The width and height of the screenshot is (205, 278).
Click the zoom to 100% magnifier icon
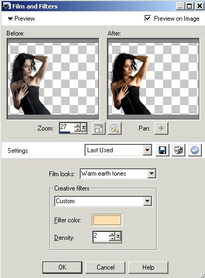coord(115,128)
